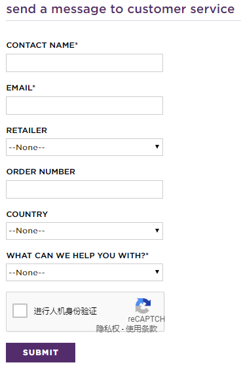The image size is (241, 369).
Task: Click the reCAPTCHA brand text under logo
Action: coord(146,319)
